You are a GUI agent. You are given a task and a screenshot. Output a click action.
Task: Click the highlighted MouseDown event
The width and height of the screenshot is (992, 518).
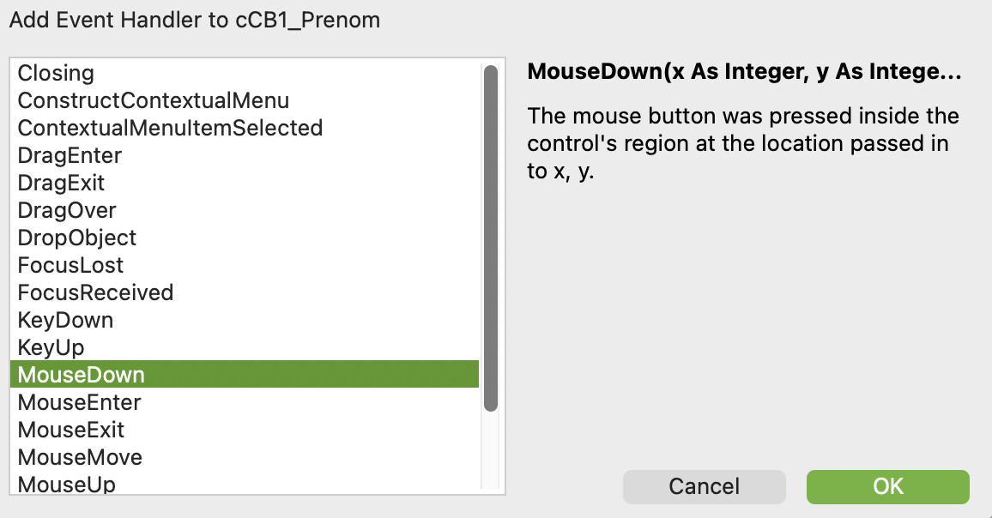point(81,375)
